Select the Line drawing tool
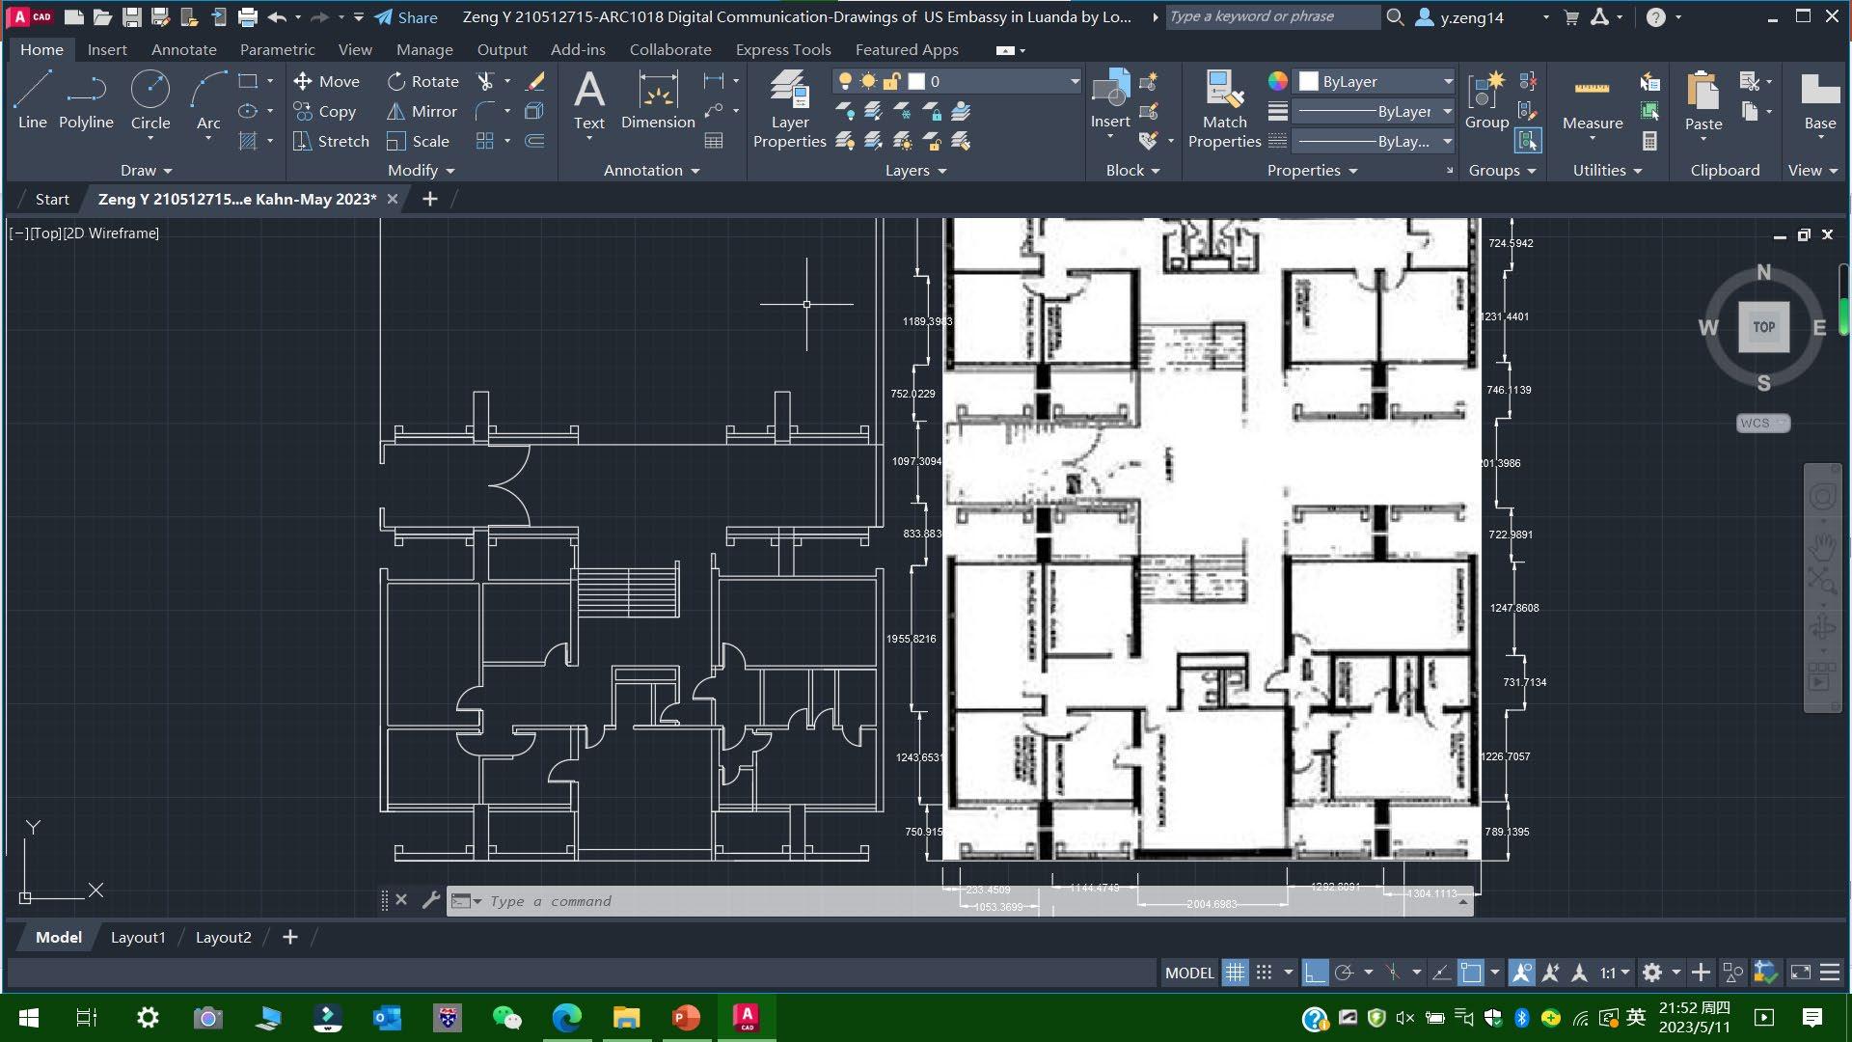The height and width of the screenshot is (1042, 1852). coord(32,100)
